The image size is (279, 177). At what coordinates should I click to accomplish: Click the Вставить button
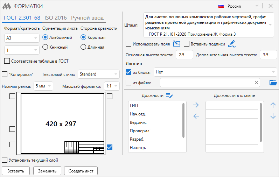tap(16, 171)
